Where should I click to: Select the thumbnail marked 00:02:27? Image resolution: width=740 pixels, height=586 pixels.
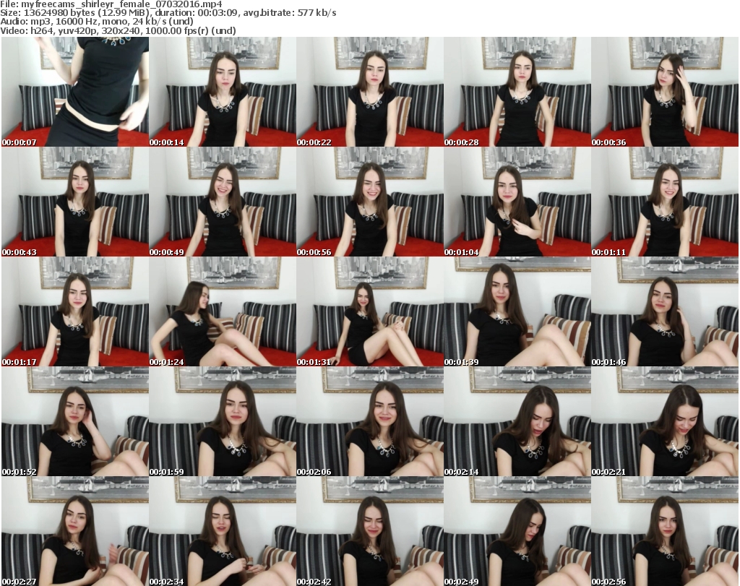point(75,531)
